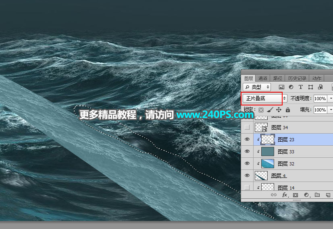Select 图层 32 layer thumbnail

[x=268, y=163]
